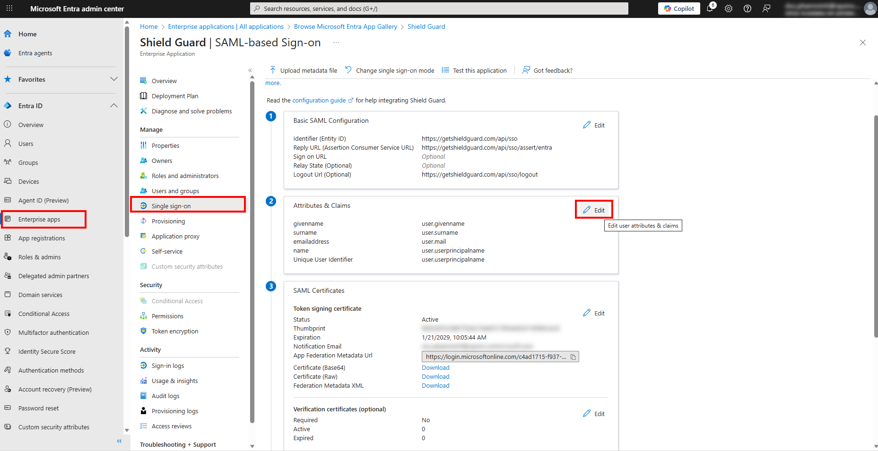
Task: Copy the App Federation Metadata Url
Action: point(573,357)
